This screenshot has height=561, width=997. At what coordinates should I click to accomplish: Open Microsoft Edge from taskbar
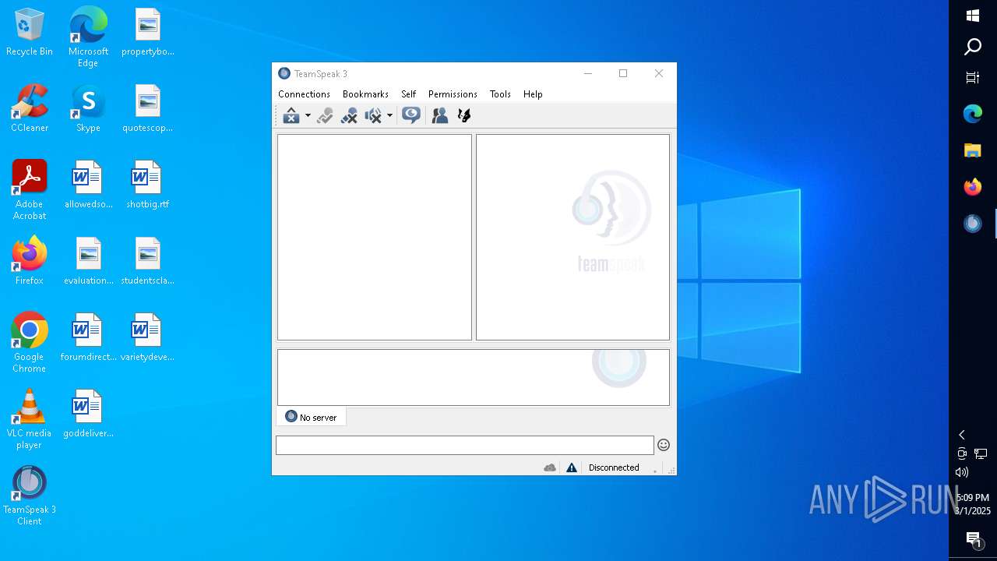click(973, 114)
